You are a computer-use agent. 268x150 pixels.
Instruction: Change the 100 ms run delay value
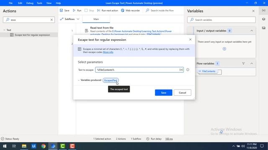point(169,139)
